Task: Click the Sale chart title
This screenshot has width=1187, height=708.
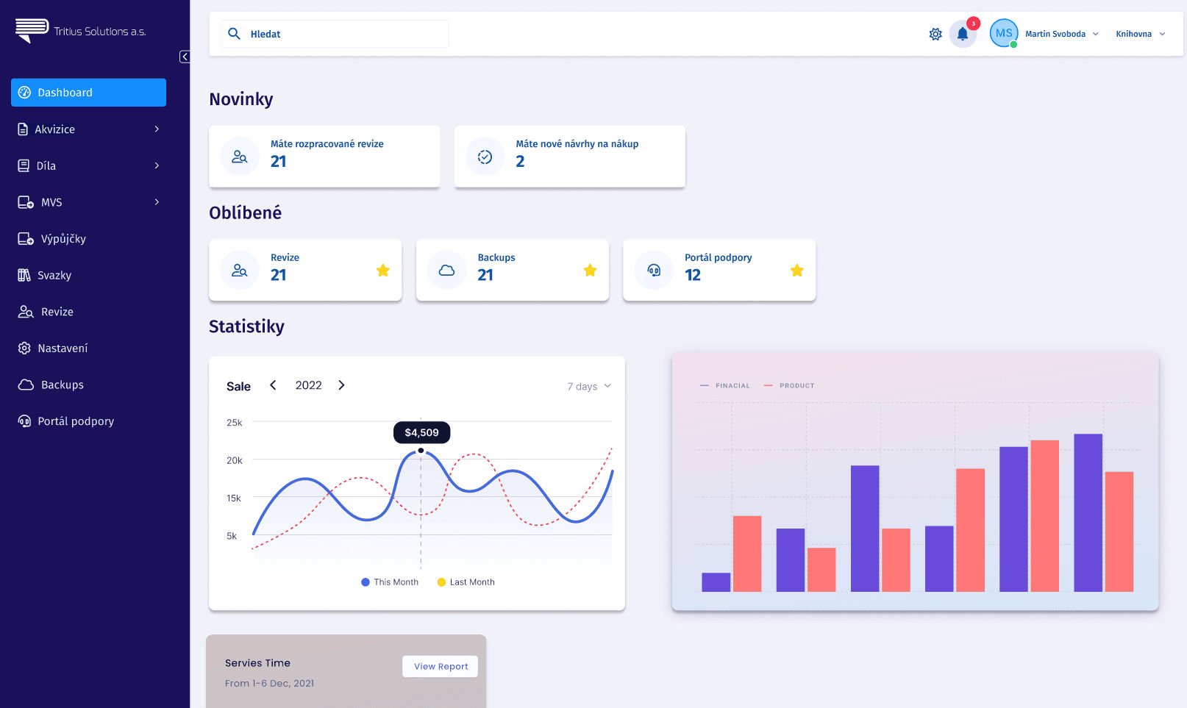Action: pos(238,387)
